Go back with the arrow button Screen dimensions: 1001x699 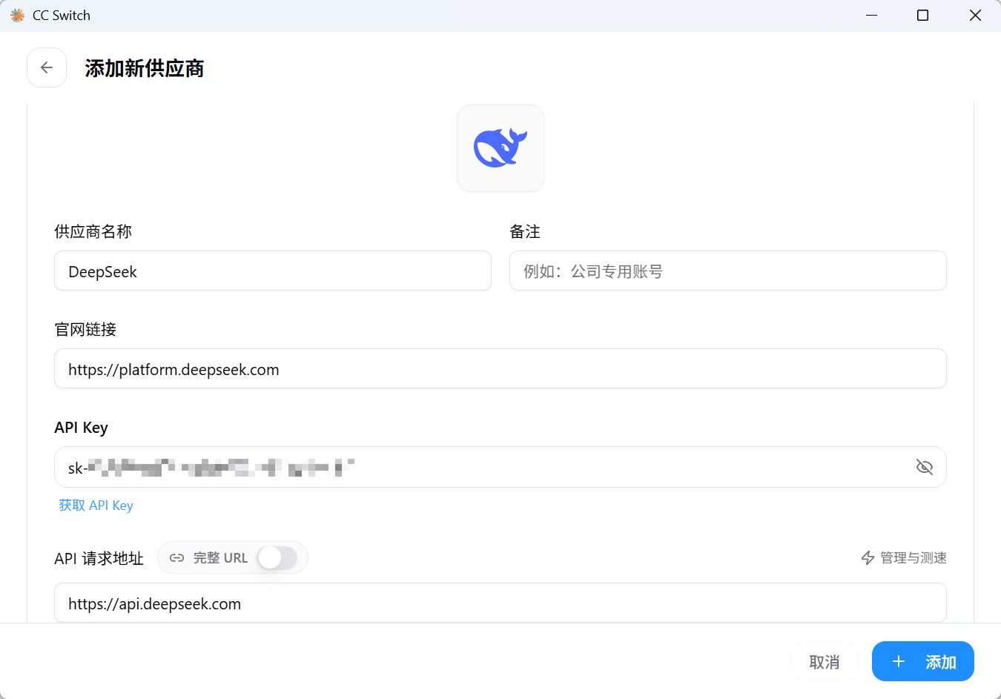[47, 67]
